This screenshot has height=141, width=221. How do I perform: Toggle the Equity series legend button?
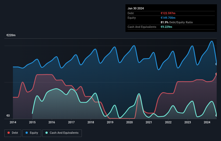click(x=32, y=133)
